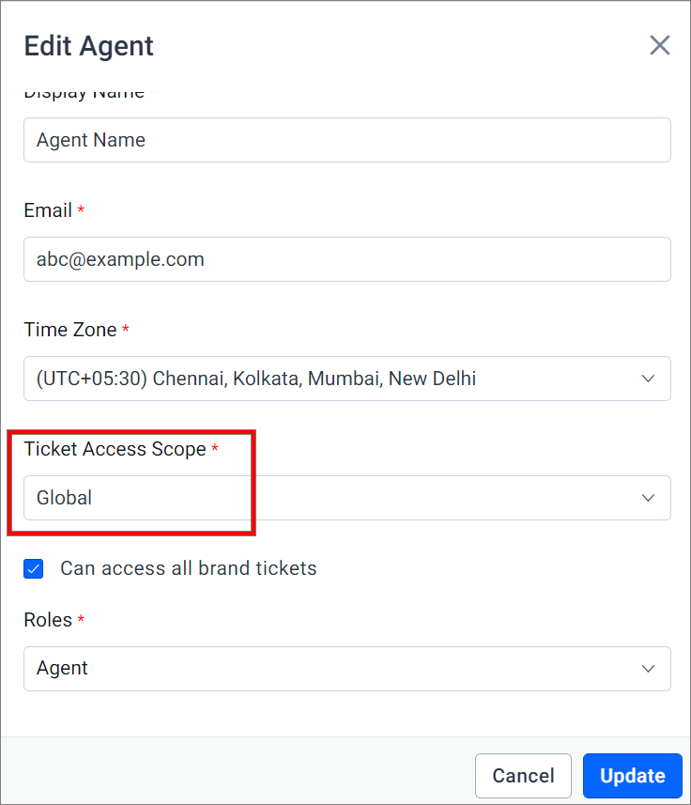Viewport: 691px width, 805px height.
Task: Click the Display Name input field
Action: pos(347,140)
